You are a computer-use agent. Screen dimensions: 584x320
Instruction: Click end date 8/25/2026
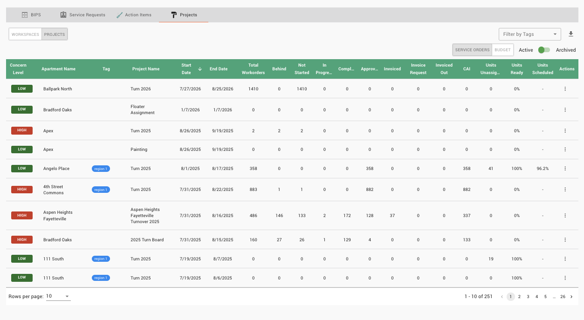pyautogui.click(x=222, y=89)
